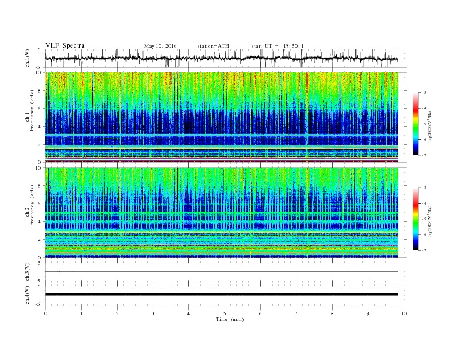Click the "-3" label on ch.1 colorbar
Screen dimensions: 455x352
(x=423, y=93)
